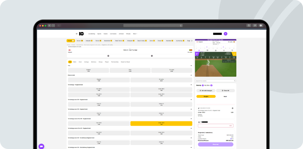The height and width of the screenshot is (149, 303).
Task: Click the 10CRIC logo
Action: coord(82,34)
